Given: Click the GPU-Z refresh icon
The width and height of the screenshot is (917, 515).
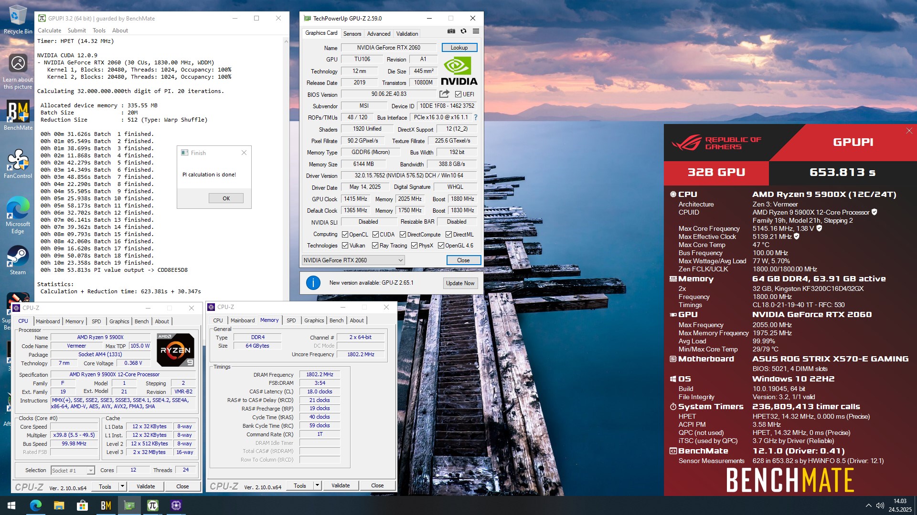Looking at the screenshot, I should pos(463,31).
